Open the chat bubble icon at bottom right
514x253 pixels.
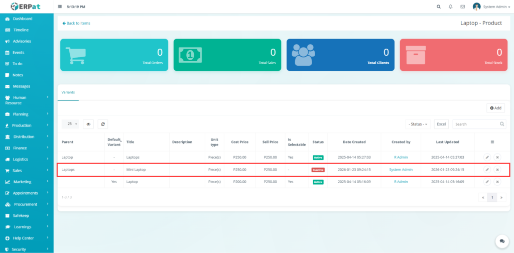(x=500, y=241)
